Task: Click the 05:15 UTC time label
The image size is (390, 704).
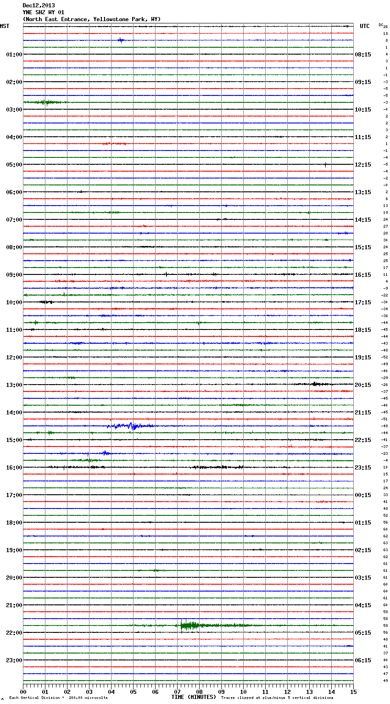Action: (363, 633)
